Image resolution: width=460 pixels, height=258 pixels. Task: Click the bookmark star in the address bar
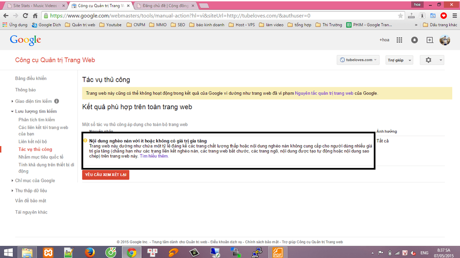400,16
